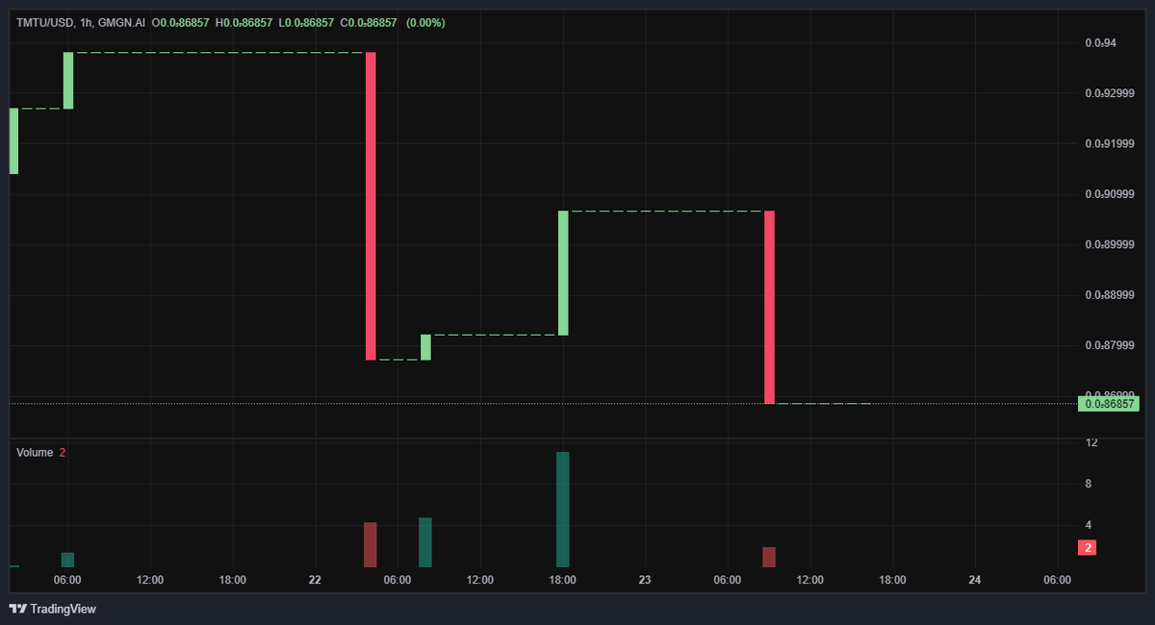The image size is (1155, 625).
Task: Select the Volume indicator label
Action: pyautogui.click(x=35, y=452)
